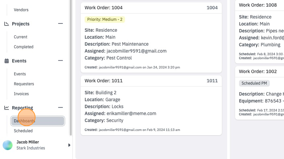Click the Scheduled PM tag on order 1002
The height and width of the screenshot is (159, 284).
254,83
